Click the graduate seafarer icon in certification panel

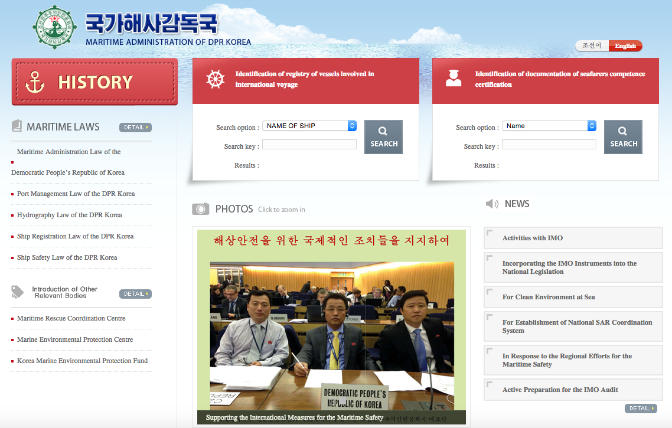[454, 79]
